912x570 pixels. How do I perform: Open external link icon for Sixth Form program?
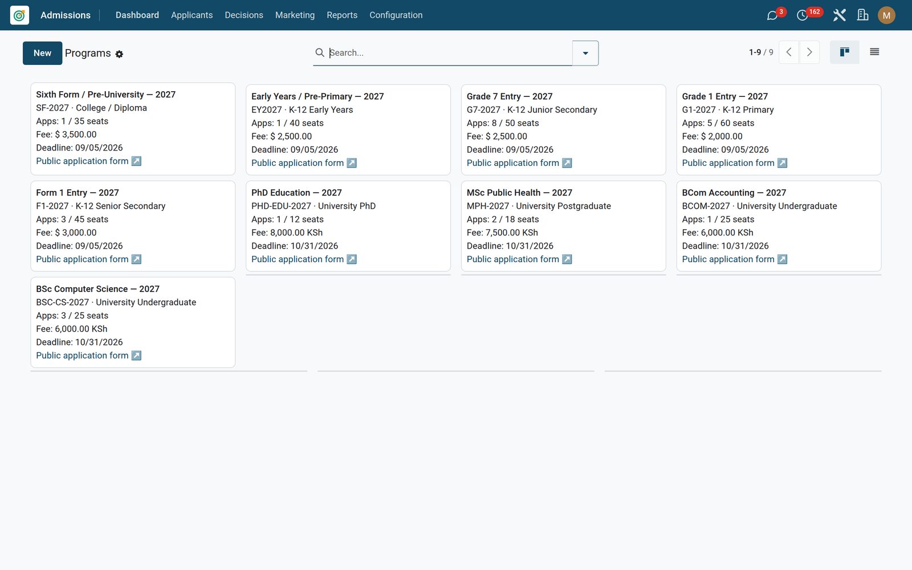click(136, 161)
